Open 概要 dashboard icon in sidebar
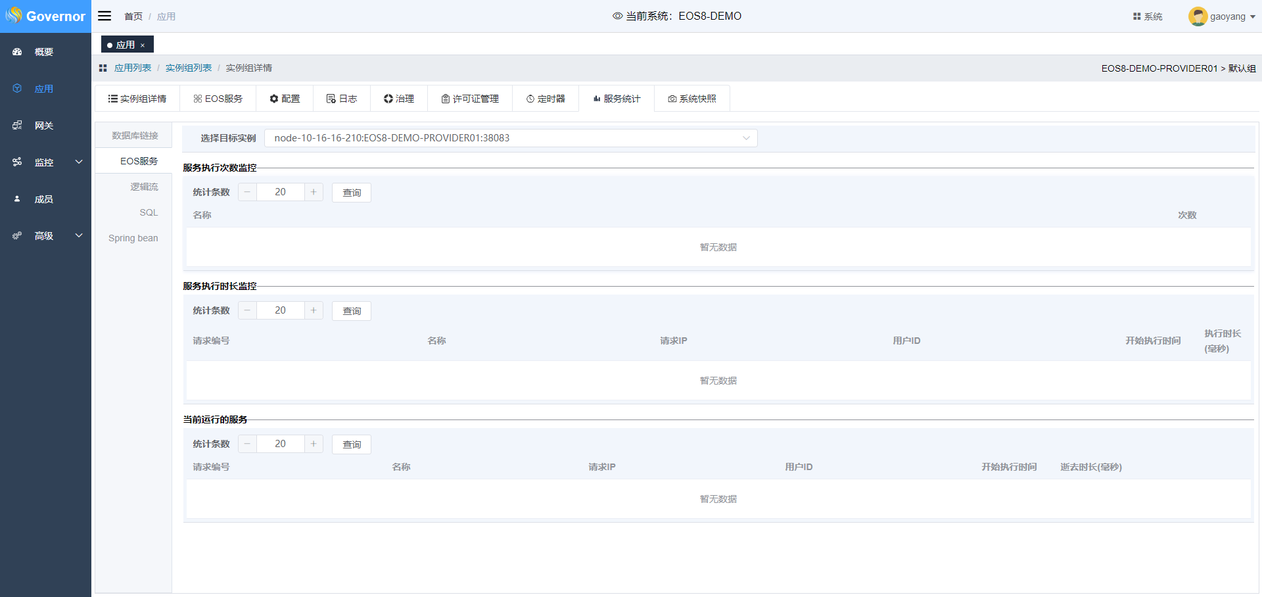The height and width of the screenshot is (597, 1262). [17, 52]
